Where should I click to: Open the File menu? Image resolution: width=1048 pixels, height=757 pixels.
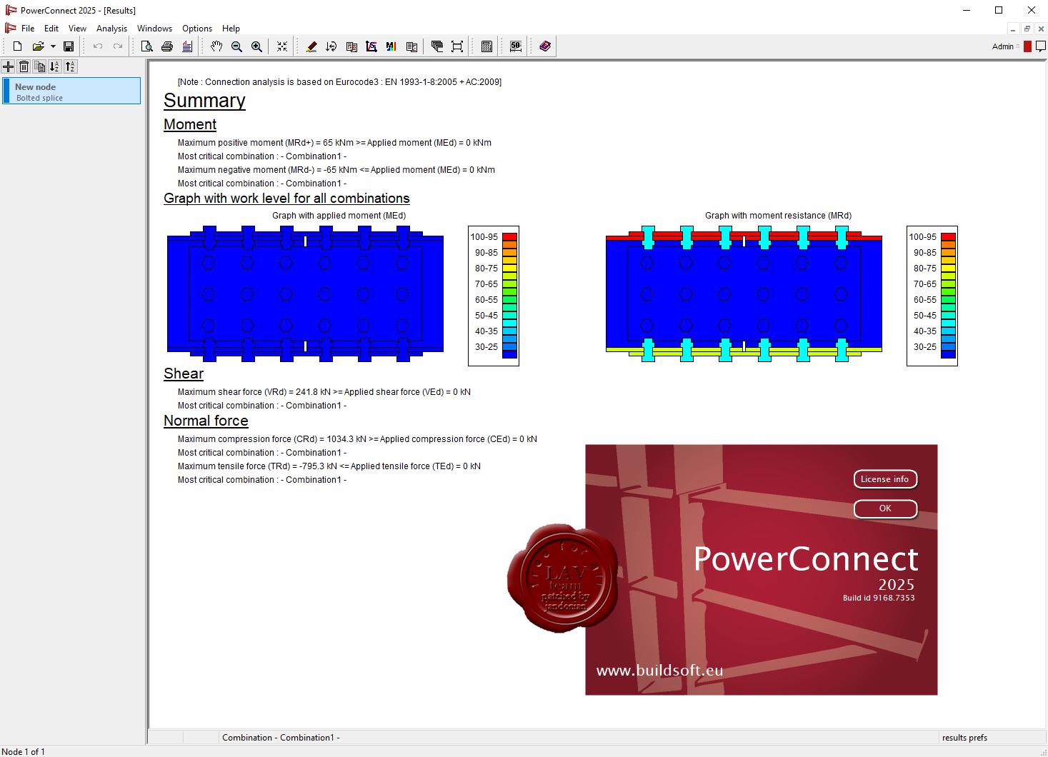click(x=28, y=29)
